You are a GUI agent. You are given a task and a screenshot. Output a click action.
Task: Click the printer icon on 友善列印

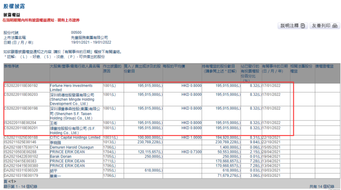click(335, 26)
